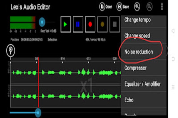Click the 0:20 mark on timeline ruler

coord(114,59)
